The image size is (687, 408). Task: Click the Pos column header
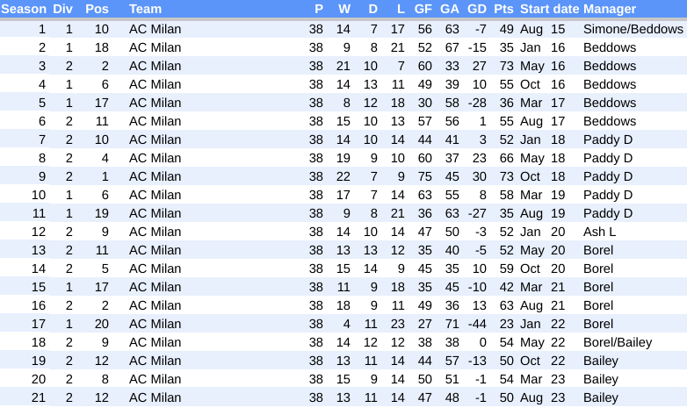click(98, 9)
